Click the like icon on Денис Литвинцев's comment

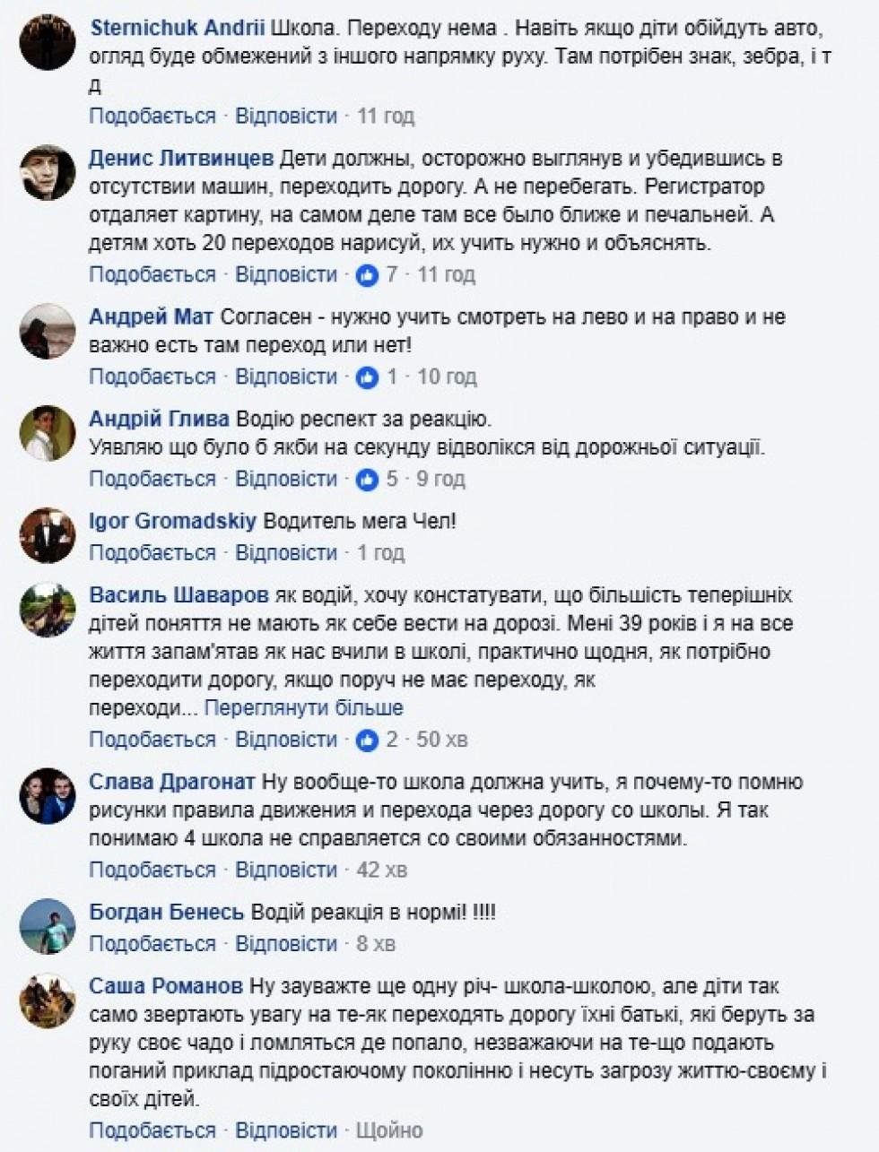pyautogui.click(x=367, y=275)
